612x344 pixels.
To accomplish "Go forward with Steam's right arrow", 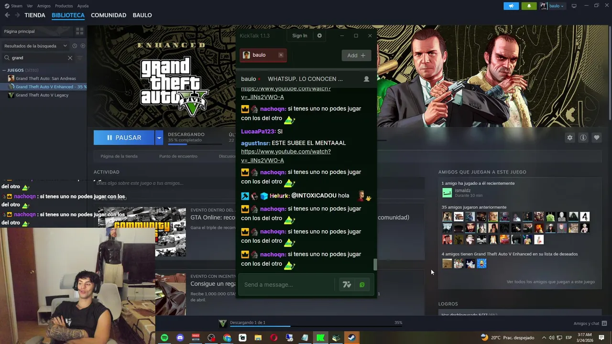I will (x=17, y=15).
